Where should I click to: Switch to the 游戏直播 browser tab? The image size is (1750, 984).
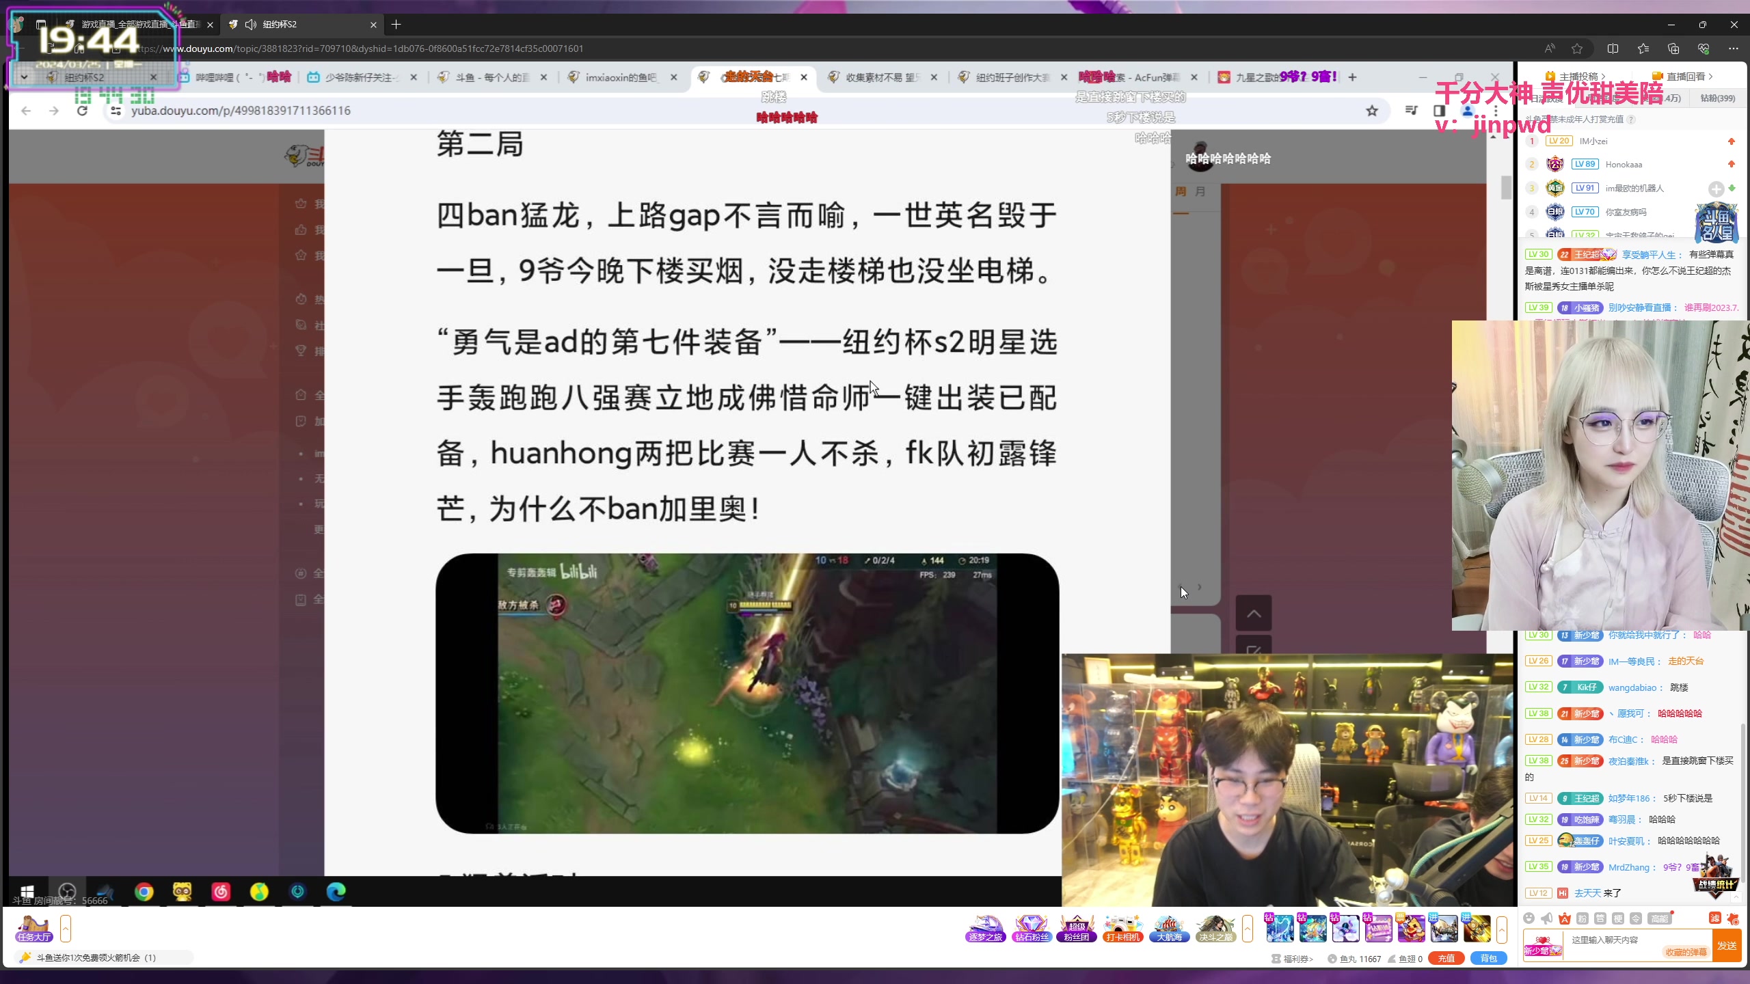[x=139, y=25]
